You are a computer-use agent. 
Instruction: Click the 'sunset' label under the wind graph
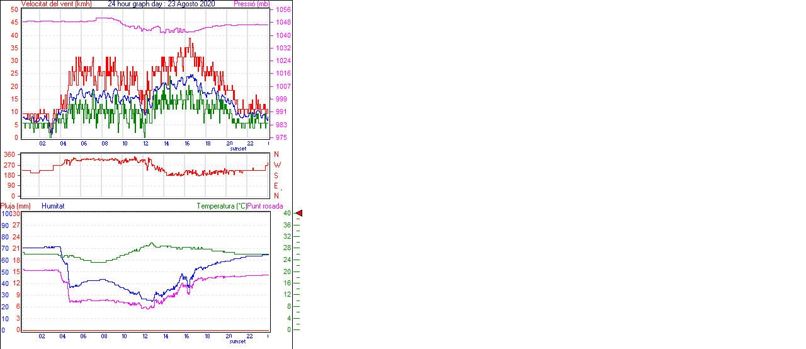(x=238, y=149)
